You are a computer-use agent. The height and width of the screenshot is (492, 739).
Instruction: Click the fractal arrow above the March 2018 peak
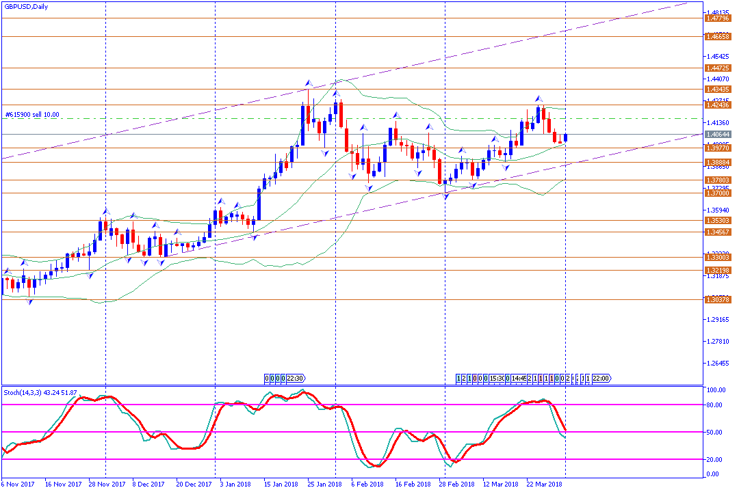tap(539, 99)
